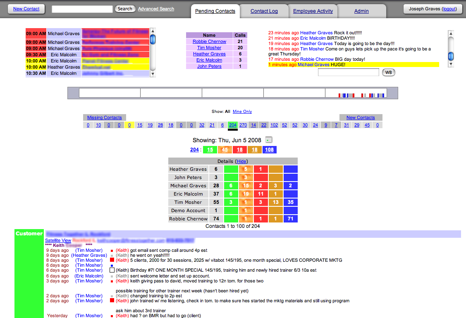Click the New Contact link
This screenshot has width=466, height=318.
click(26, 9)
